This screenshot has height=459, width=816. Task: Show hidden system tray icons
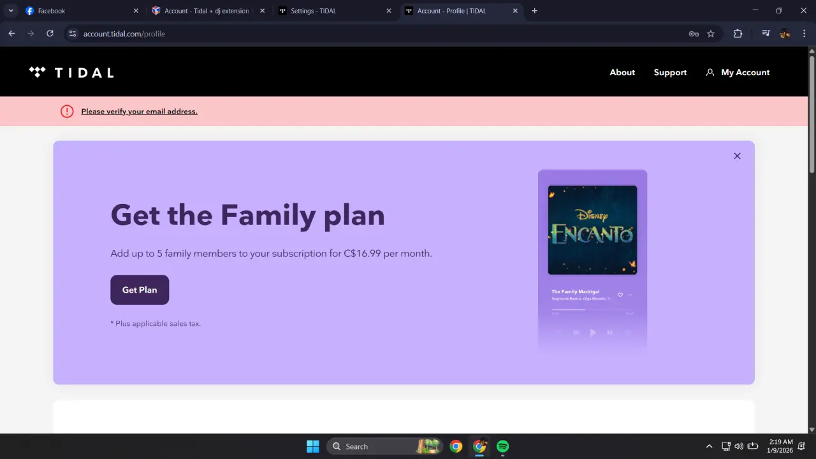(710, 446)
